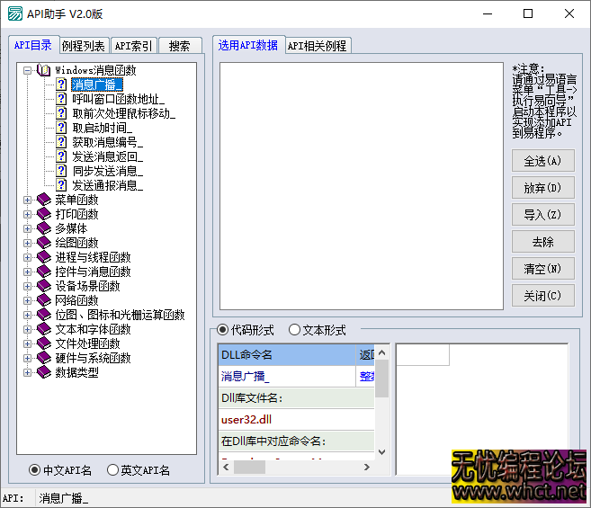Open the API相关例程 tab

point(317,46)
